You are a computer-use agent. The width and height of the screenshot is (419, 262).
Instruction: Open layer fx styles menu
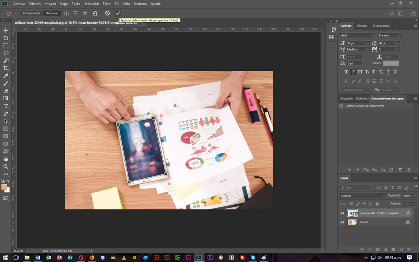coord(370,249)
